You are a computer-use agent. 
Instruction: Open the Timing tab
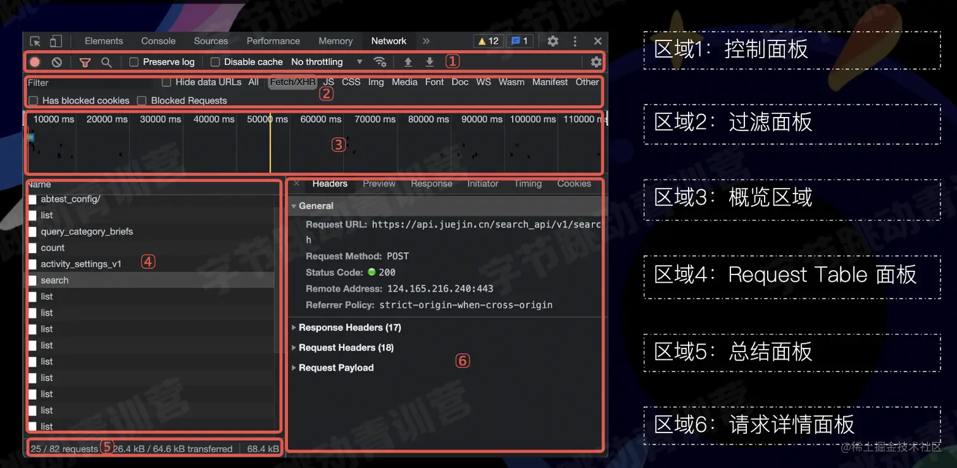[528, 183]
